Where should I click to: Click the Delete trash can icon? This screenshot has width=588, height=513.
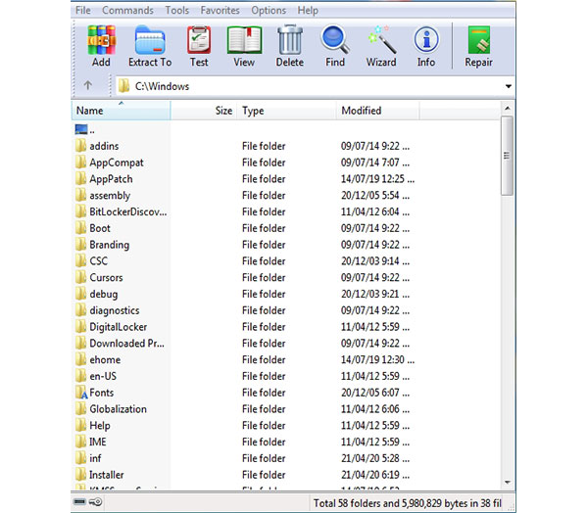[x=290, y=40]
